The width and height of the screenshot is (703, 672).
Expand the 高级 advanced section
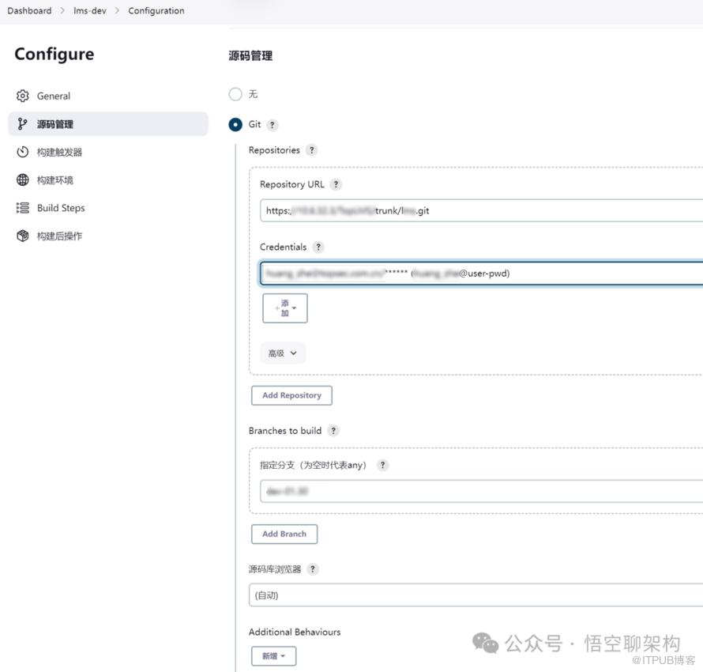pos(282,353)
